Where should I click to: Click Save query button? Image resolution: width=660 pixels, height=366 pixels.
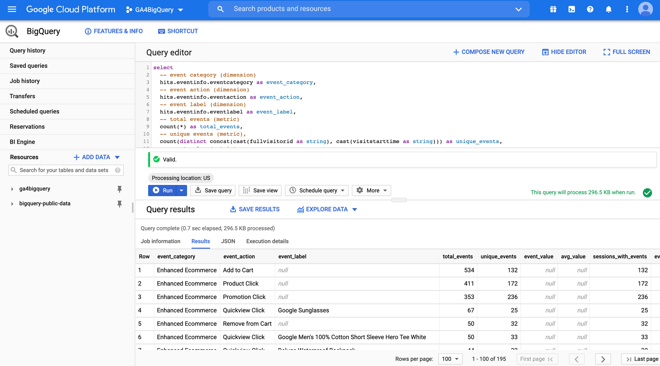[213, 191]
